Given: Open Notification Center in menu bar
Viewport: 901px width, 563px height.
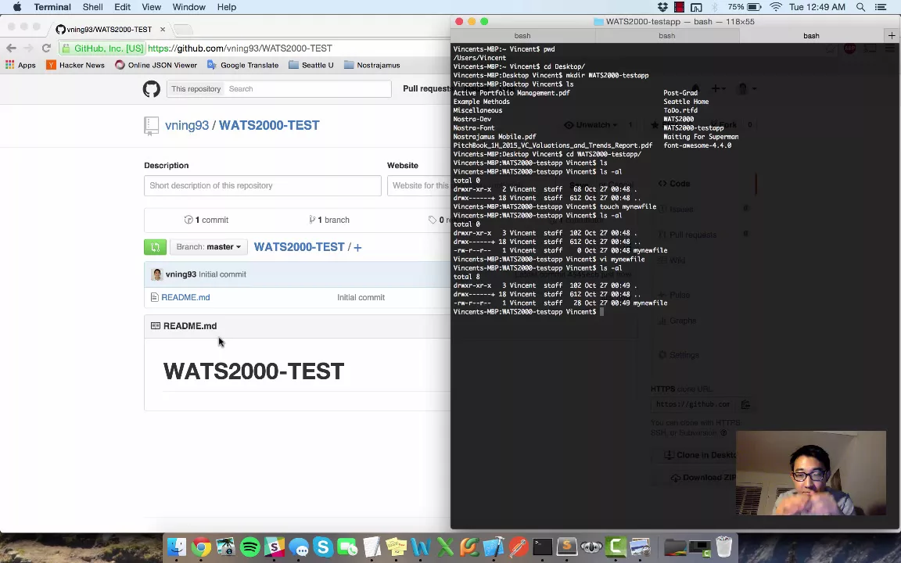Looking at the screenshot, I should [x=881, y=7].
